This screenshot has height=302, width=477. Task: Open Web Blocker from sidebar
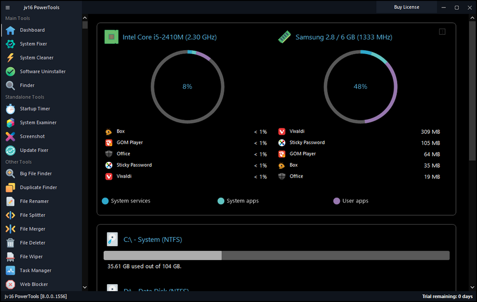(34, 285)
